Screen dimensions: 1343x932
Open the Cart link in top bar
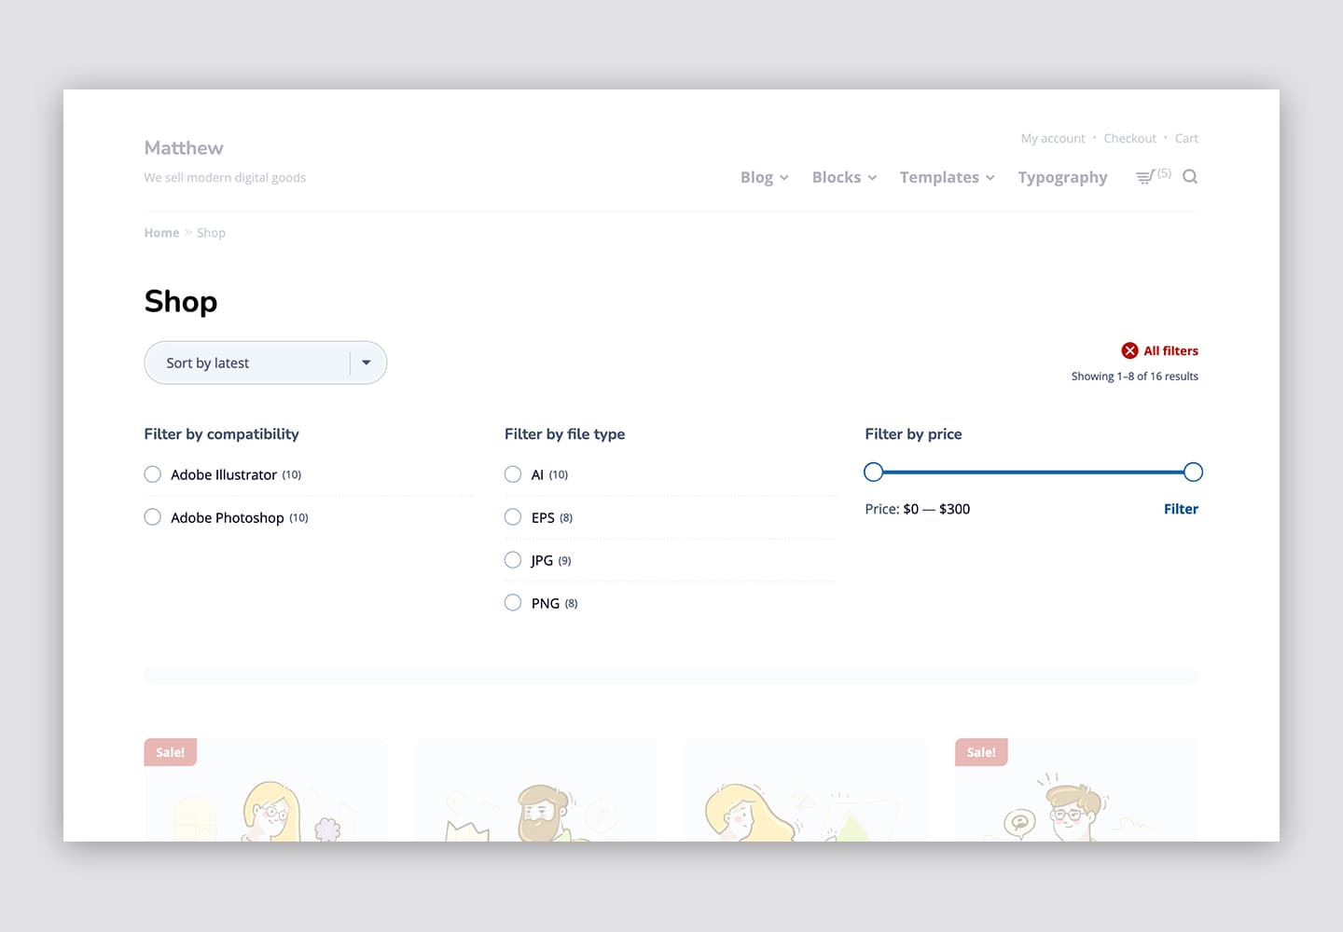1186,138
